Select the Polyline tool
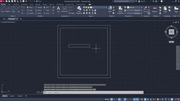The height and width of the screenshot is (101, 180). (x=7, y=9)
